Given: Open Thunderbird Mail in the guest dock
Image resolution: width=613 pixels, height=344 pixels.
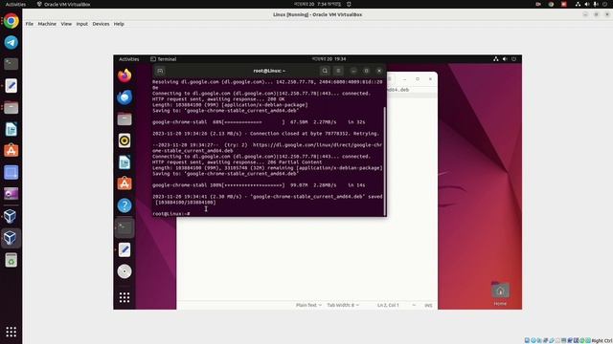Looking at the screenshot, I should tap(125, 97).
